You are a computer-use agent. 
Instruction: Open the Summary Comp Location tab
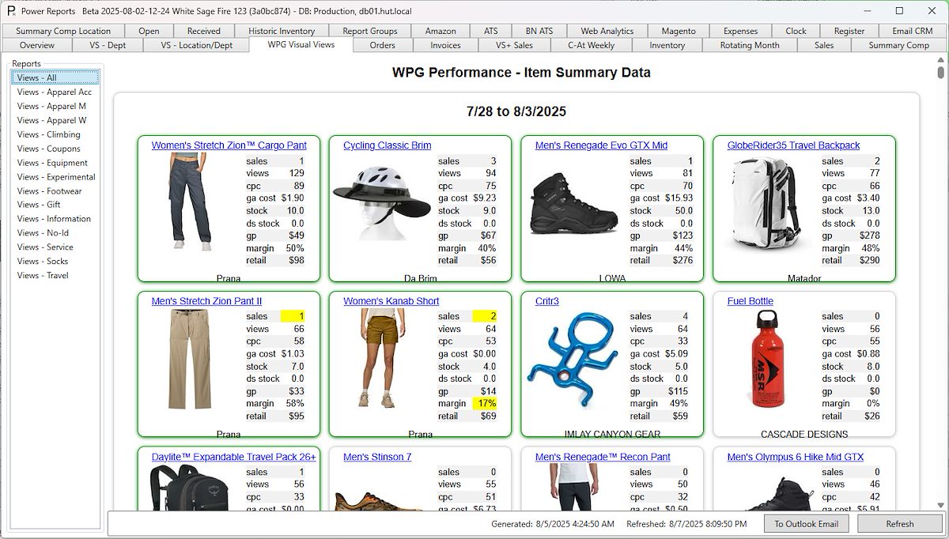(63, 31)
